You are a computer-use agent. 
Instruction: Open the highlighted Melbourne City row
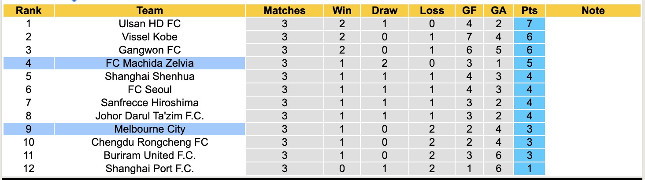150,129
